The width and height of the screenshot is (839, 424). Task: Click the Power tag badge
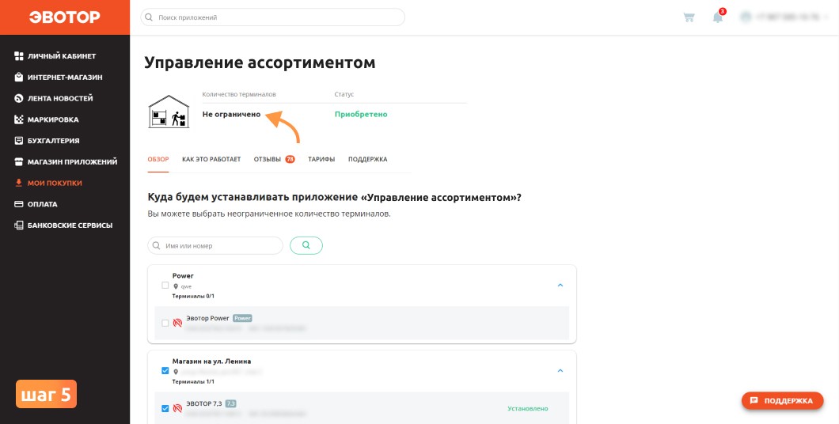242,318
